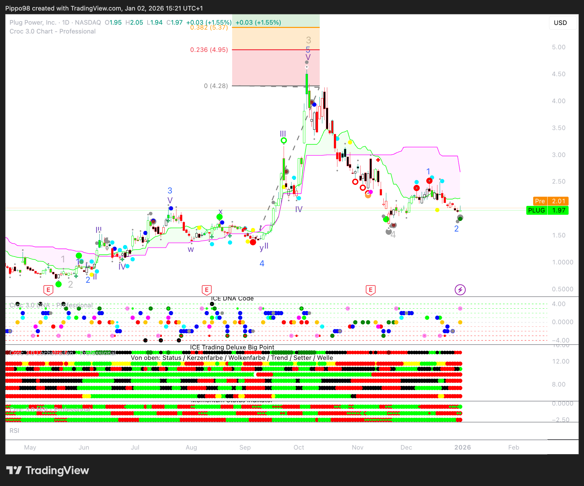584x486 pixels.
Task: Click the 1D interval in chart header
Action: pyautogui.click(x=66, y=22)
